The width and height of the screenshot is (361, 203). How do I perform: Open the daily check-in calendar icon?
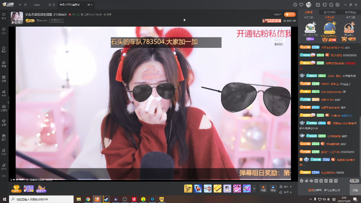click(x=318, y=5)
